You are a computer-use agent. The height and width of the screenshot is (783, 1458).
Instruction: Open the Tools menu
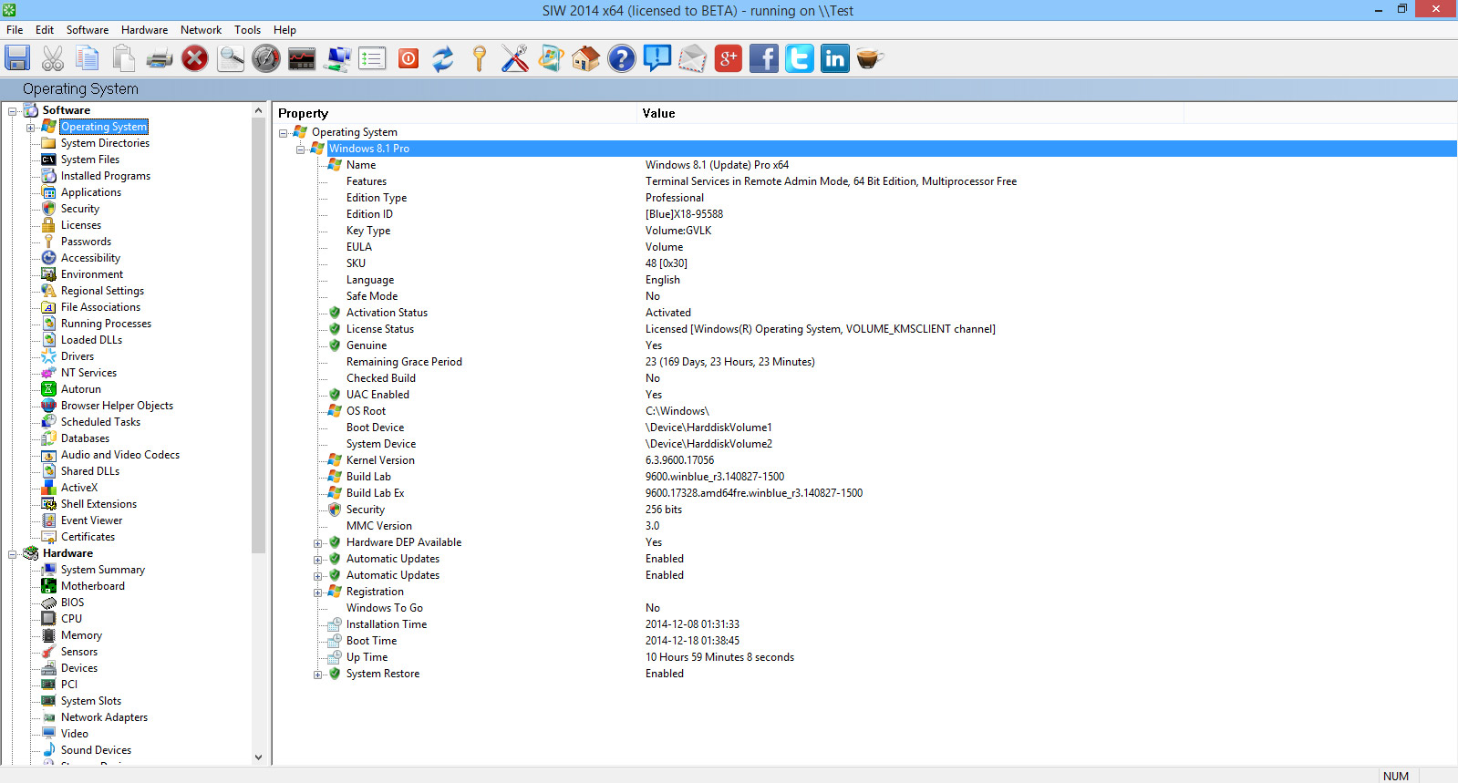click(x=248, y=30)
